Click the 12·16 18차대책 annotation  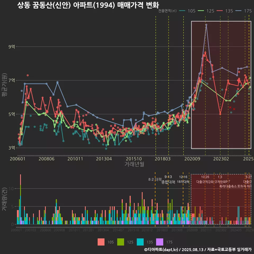click(x=183, y=179)
